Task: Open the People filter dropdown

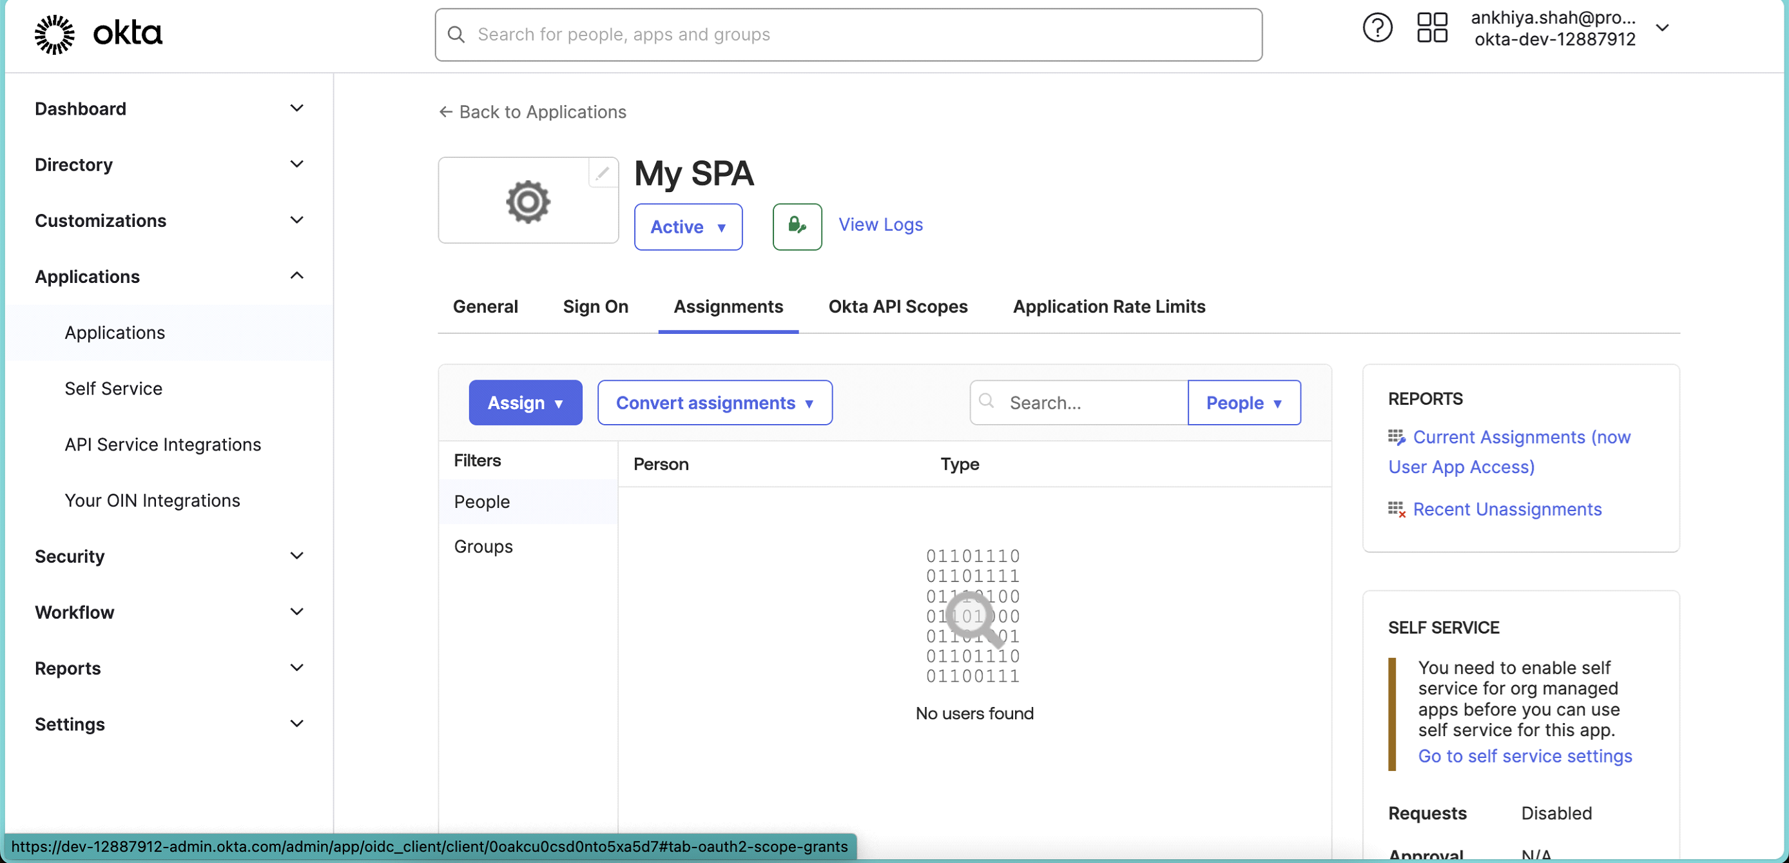Action: (1244, 403)
